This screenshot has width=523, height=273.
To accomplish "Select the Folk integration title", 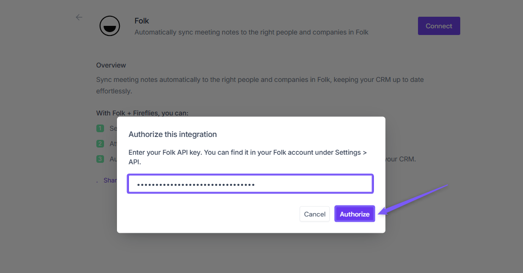I will [142, 21].
